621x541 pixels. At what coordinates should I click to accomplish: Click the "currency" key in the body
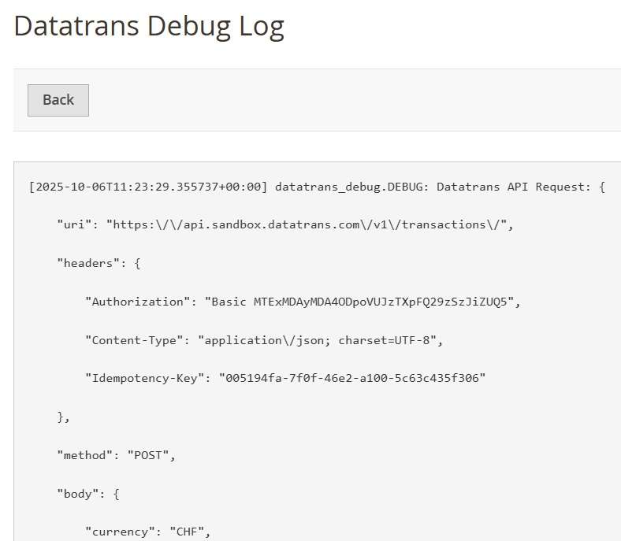(x=120, y=532)
